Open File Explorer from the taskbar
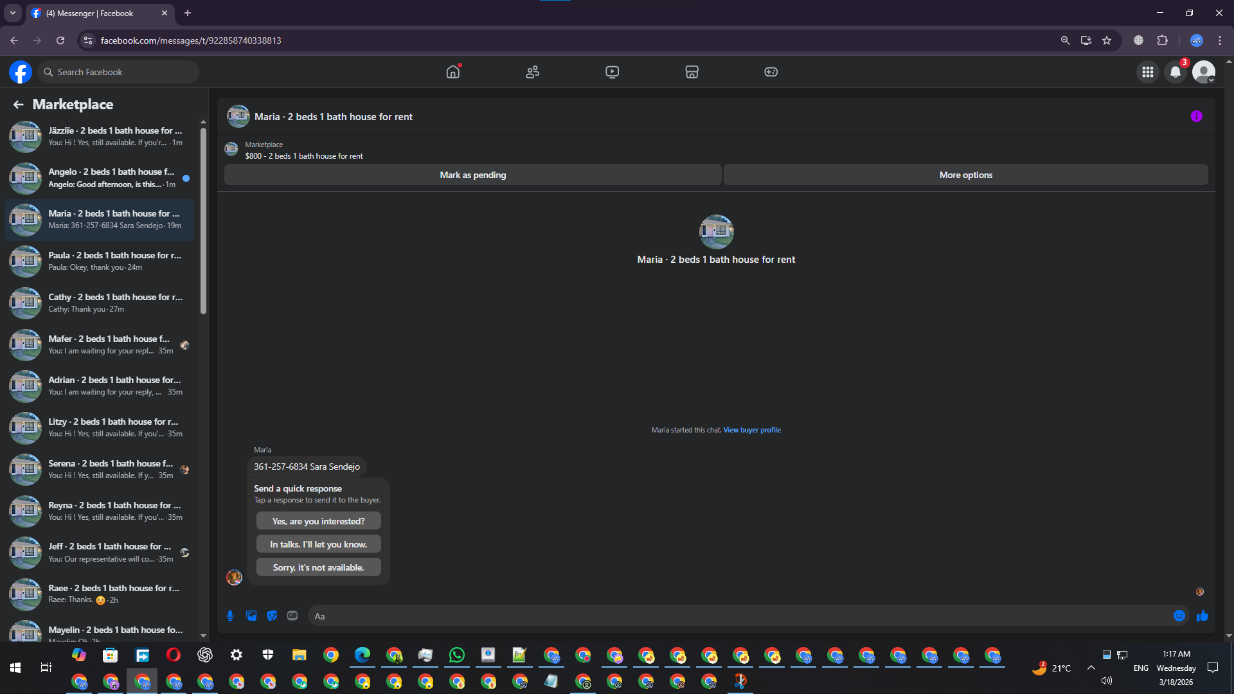Screen dimensions: 1234x694 coord(299,655)
